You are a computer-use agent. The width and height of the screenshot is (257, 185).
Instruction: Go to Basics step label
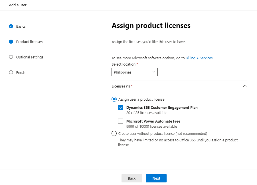(x=21, y=27)
